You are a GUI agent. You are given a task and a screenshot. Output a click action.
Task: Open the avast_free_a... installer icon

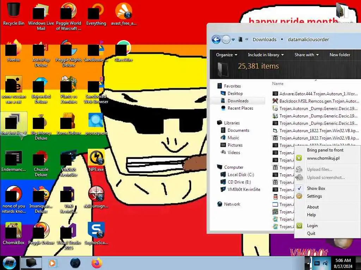pyautogui.click(x=124, y=13)
